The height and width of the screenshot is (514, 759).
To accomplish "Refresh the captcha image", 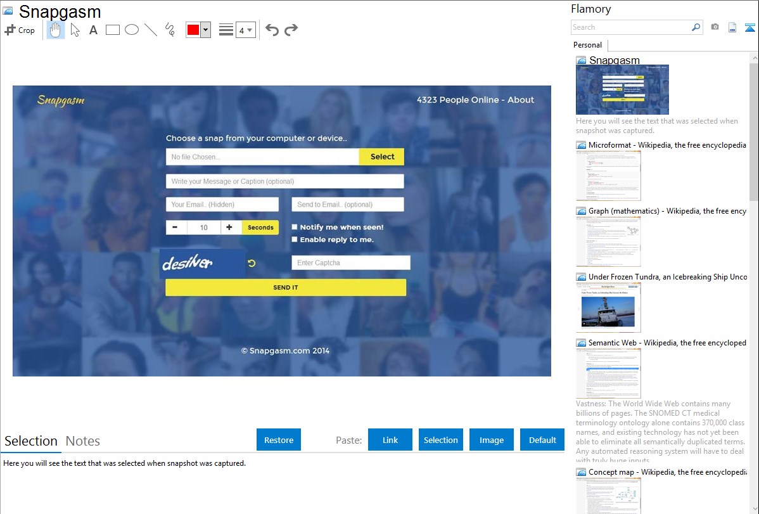I will point(252,263).
